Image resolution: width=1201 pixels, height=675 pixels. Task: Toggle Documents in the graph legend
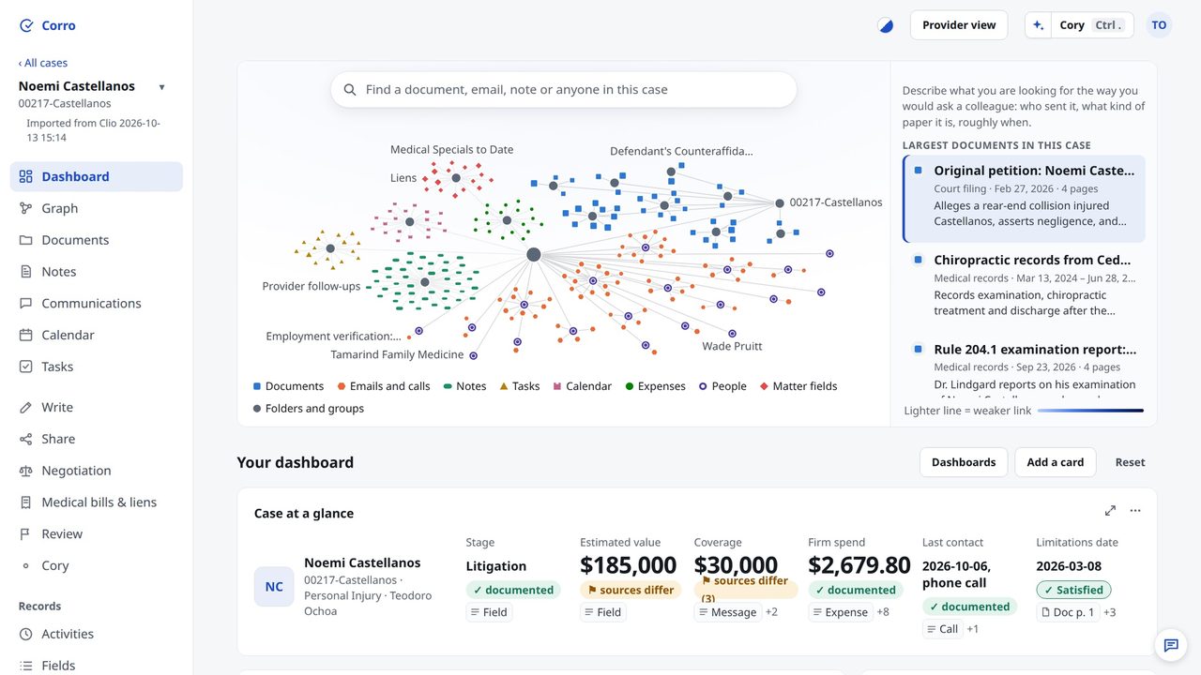tap(288, 386)
